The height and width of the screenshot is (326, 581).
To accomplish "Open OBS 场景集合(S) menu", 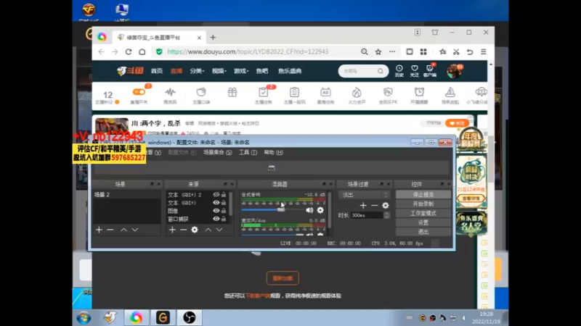I will [217, 152].
